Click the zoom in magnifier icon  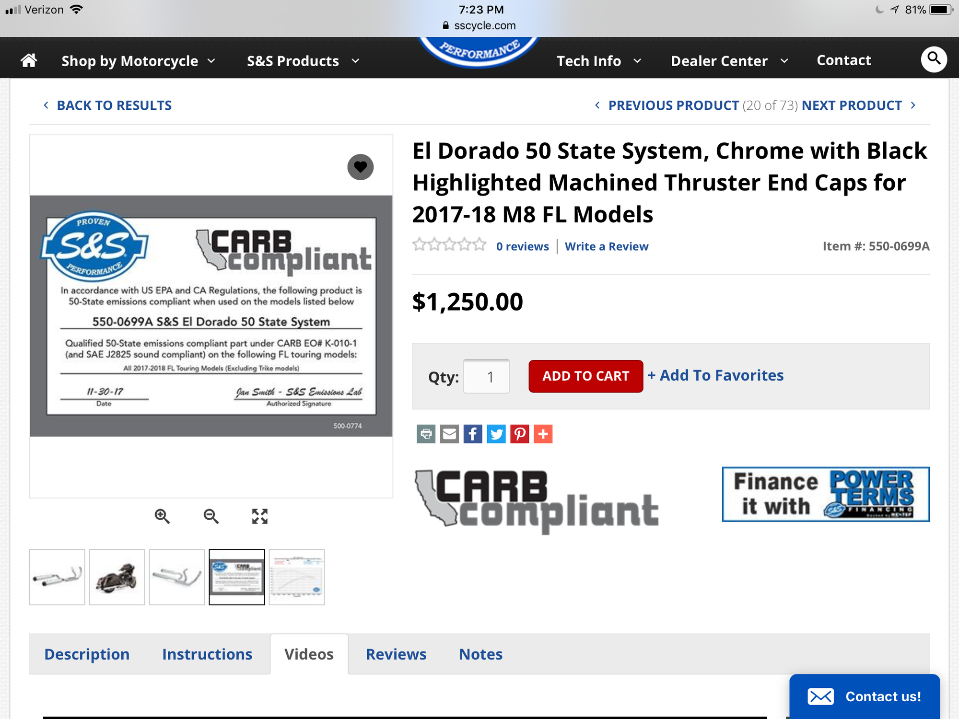[162, 516]
